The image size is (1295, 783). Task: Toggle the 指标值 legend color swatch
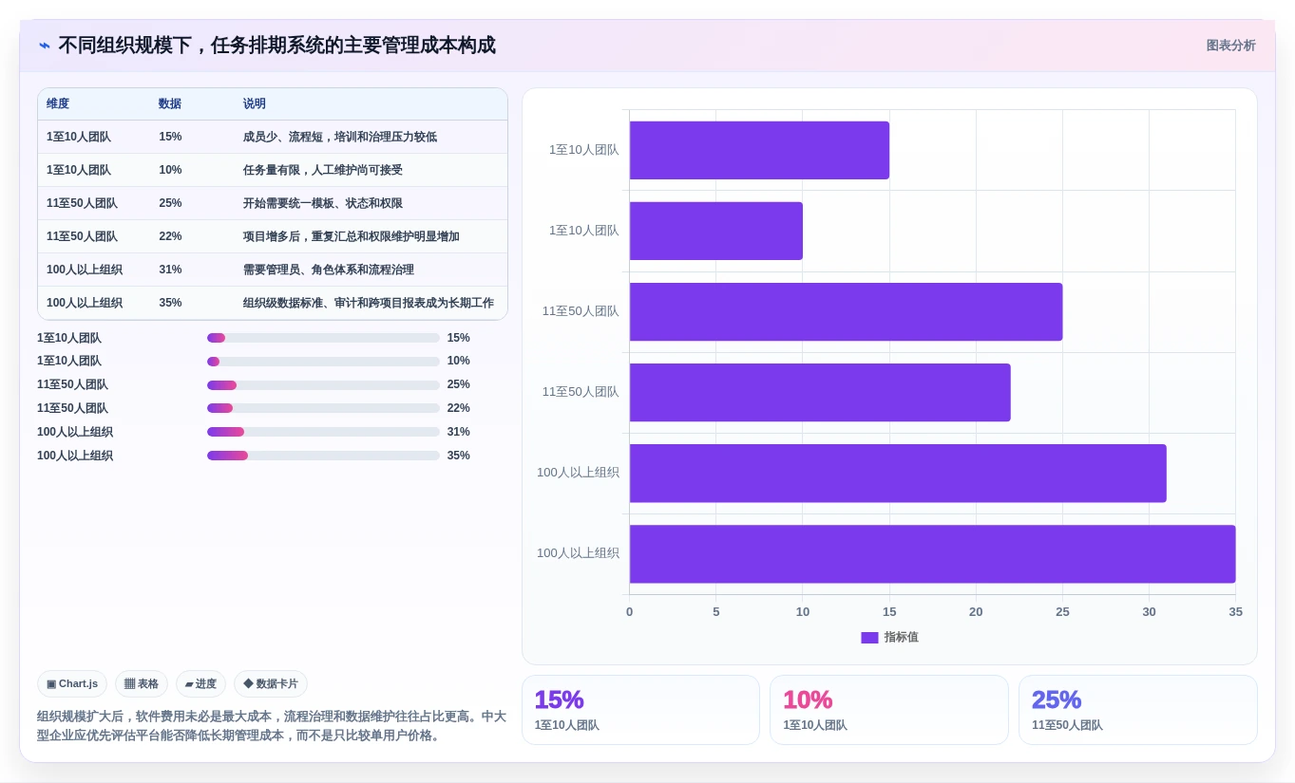(x=869, y=638)
